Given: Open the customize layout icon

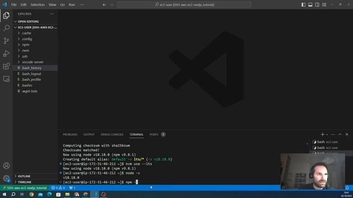Looking at the screenshot, I should tap(324, 5).
